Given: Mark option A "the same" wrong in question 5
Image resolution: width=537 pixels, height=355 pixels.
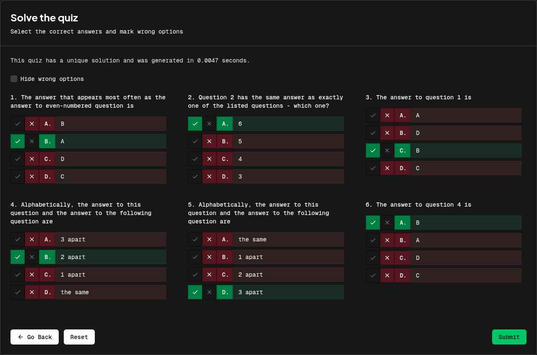Looking at the screenshot, I should click(209, 239).
